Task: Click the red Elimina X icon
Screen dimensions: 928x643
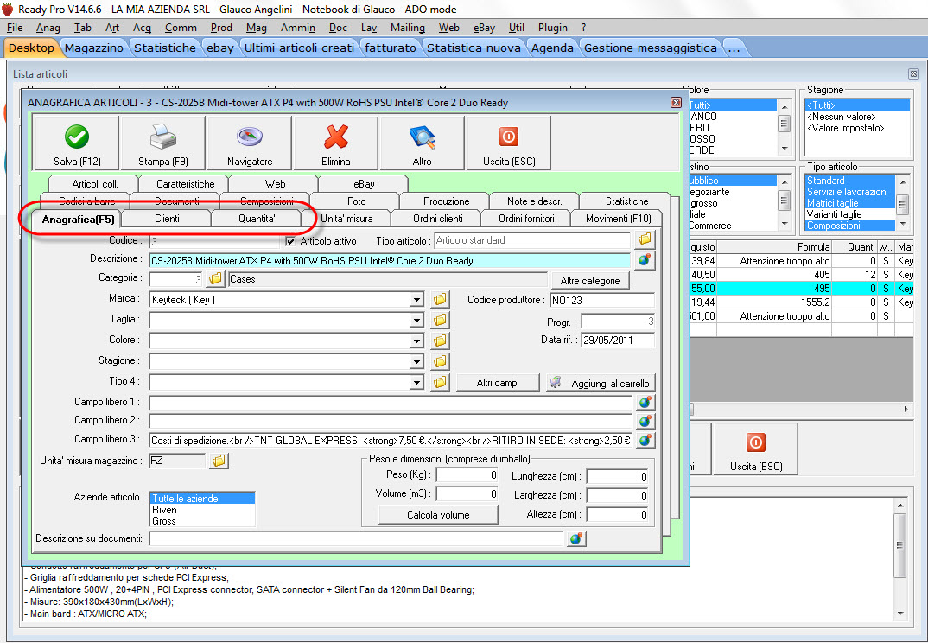Action: 336,137
